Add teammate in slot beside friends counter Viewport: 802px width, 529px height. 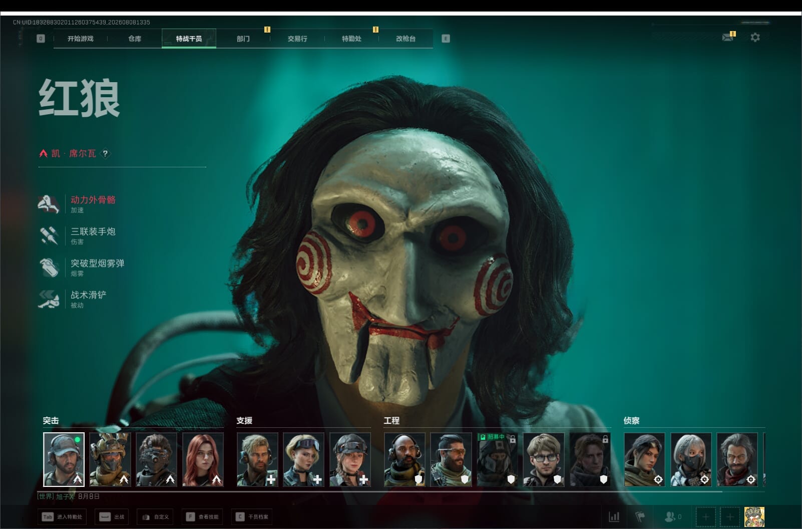tap(705, 516)
